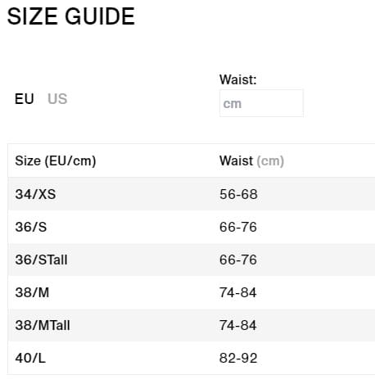
Task: Select the 36/S size row
Action: pos(192,227)
